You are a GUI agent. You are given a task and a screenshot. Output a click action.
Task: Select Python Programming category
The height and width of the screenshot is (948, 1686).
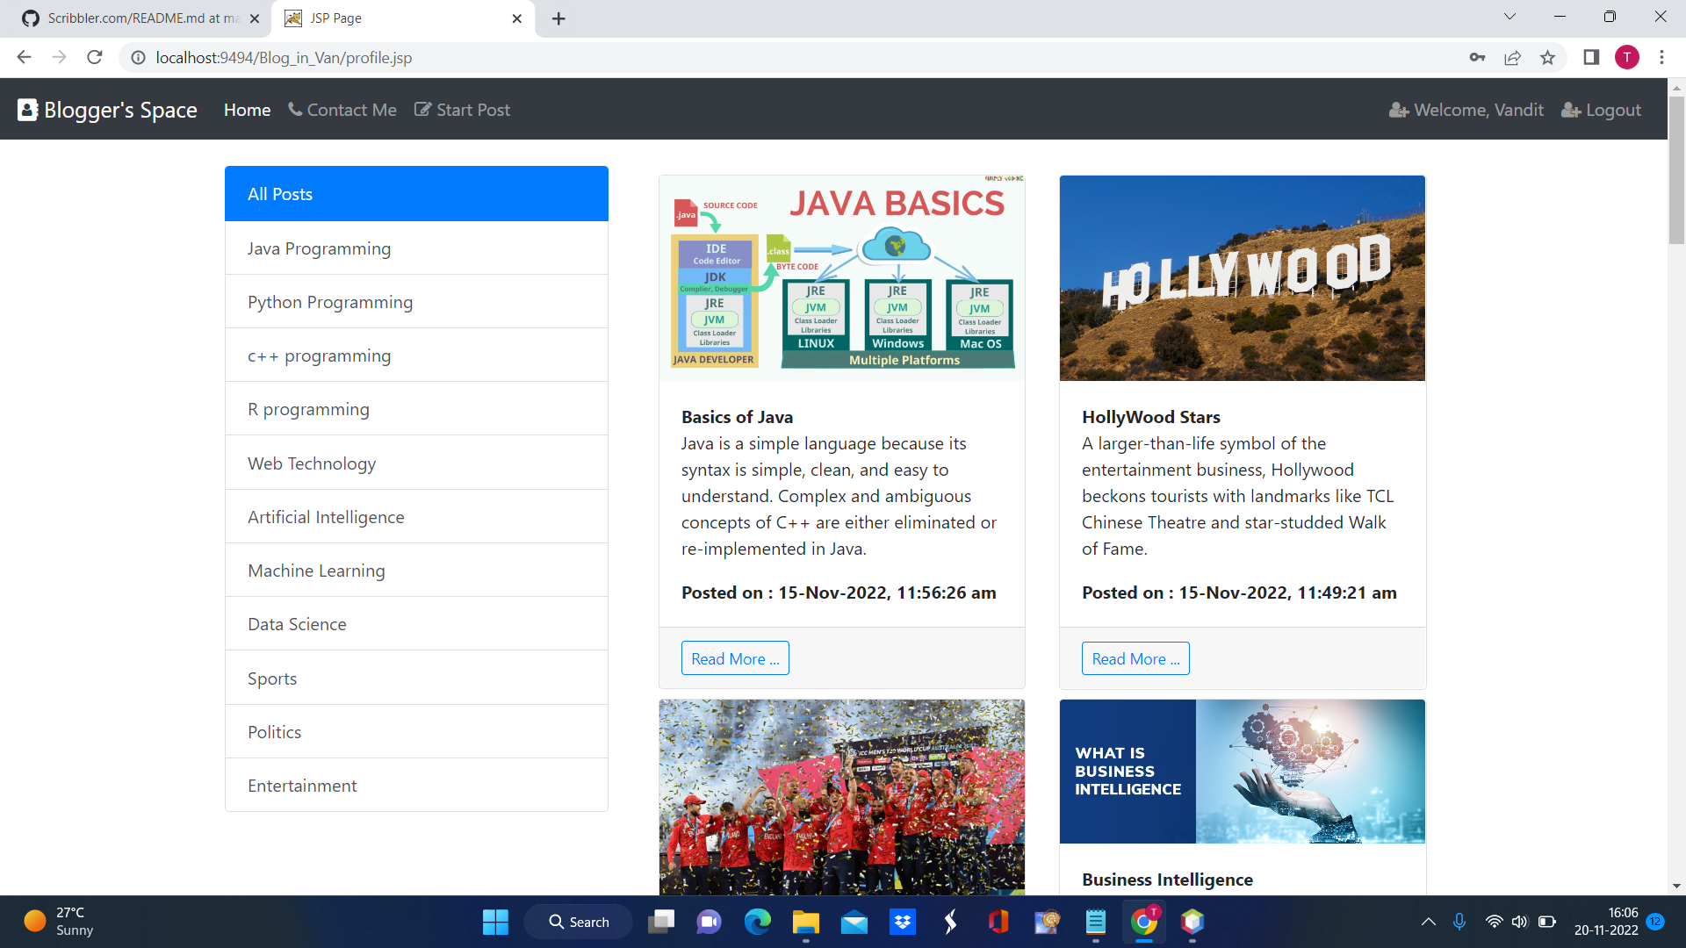(416, 302)
